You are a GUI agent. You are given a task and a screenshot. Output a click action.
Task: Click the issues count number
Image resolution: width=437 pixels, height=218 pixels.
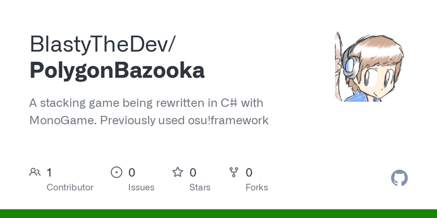pos(132,172)
